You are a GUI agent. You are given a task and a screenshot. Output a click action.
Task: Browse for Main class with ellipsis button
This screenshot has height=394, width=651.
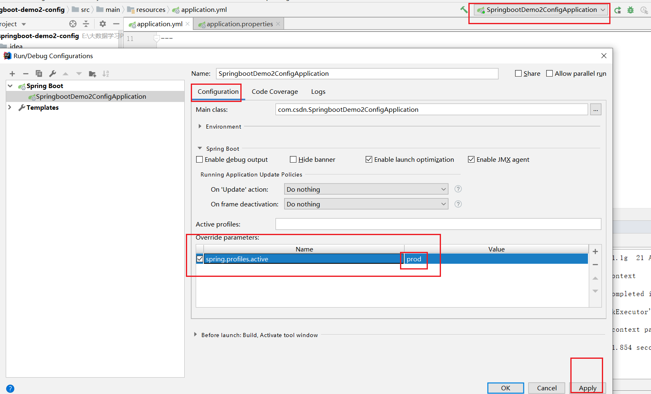coord(596,109)
